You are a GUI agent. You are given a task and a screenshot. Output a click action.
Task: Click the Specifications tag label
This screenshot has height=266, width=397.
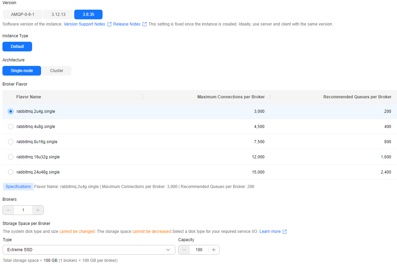[18, 187]
